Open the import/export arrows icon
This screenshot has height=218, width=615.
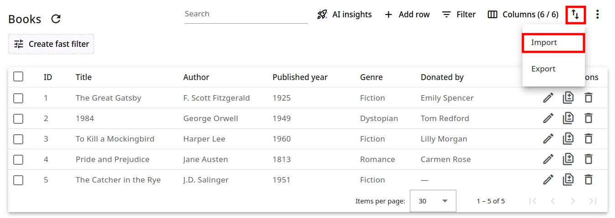click(575, 15)
